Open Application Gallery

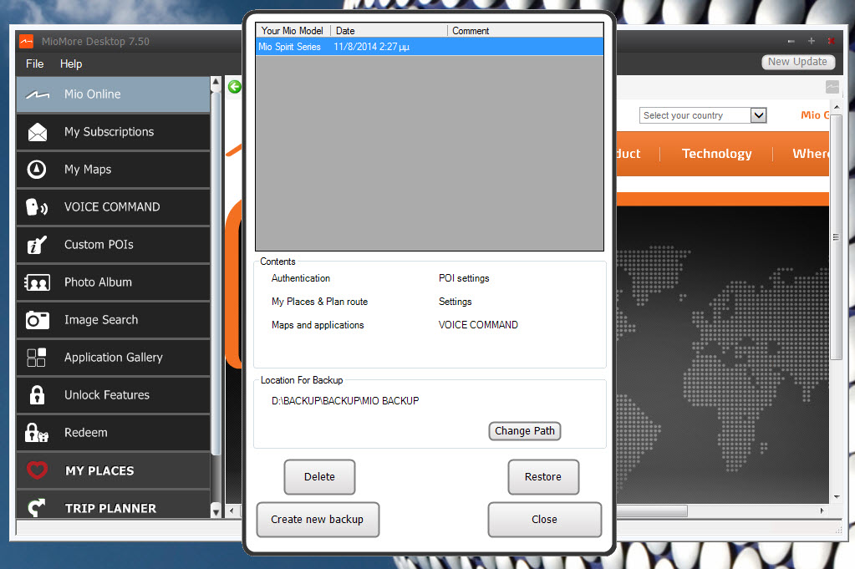pos(113,358)
